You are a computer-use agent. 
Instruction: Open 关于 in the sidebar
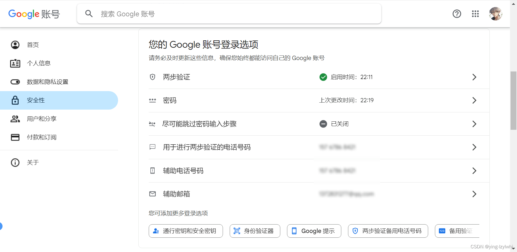coord(59,163)
